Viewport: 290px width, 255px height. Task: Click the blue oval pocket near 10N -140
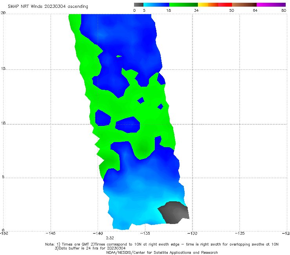click(103, 118)
